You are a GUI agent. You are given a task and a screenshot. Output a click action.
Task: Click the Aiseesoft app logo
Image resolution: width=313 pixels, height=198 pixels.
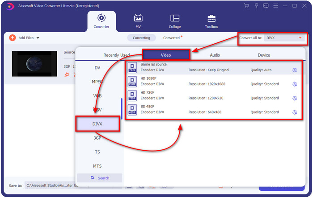point(10,6)
